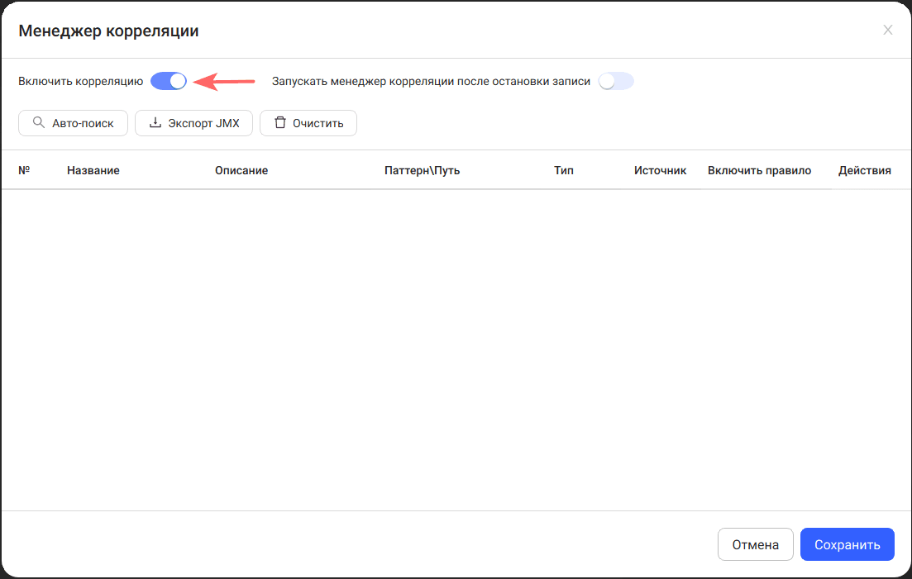Click the download icon in Экспорт JMX
The image size is (912, 579).
155,122
